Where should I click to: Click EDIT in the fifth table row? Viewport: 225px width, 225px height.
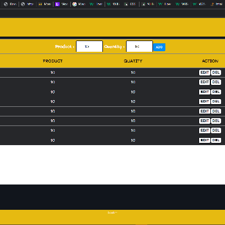coord(205,111)
